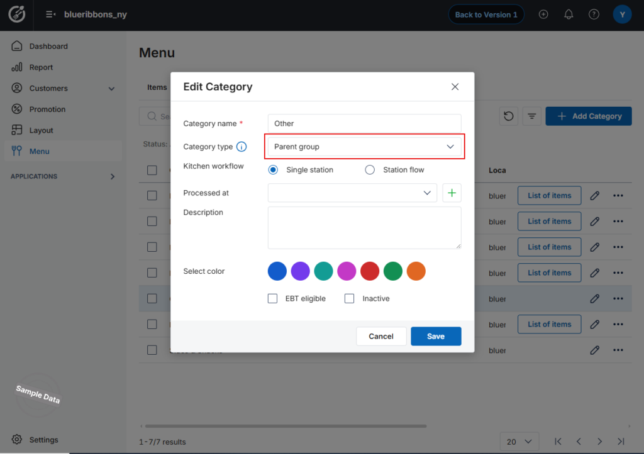Click the Promotion percent icon

tap(17, 109)
